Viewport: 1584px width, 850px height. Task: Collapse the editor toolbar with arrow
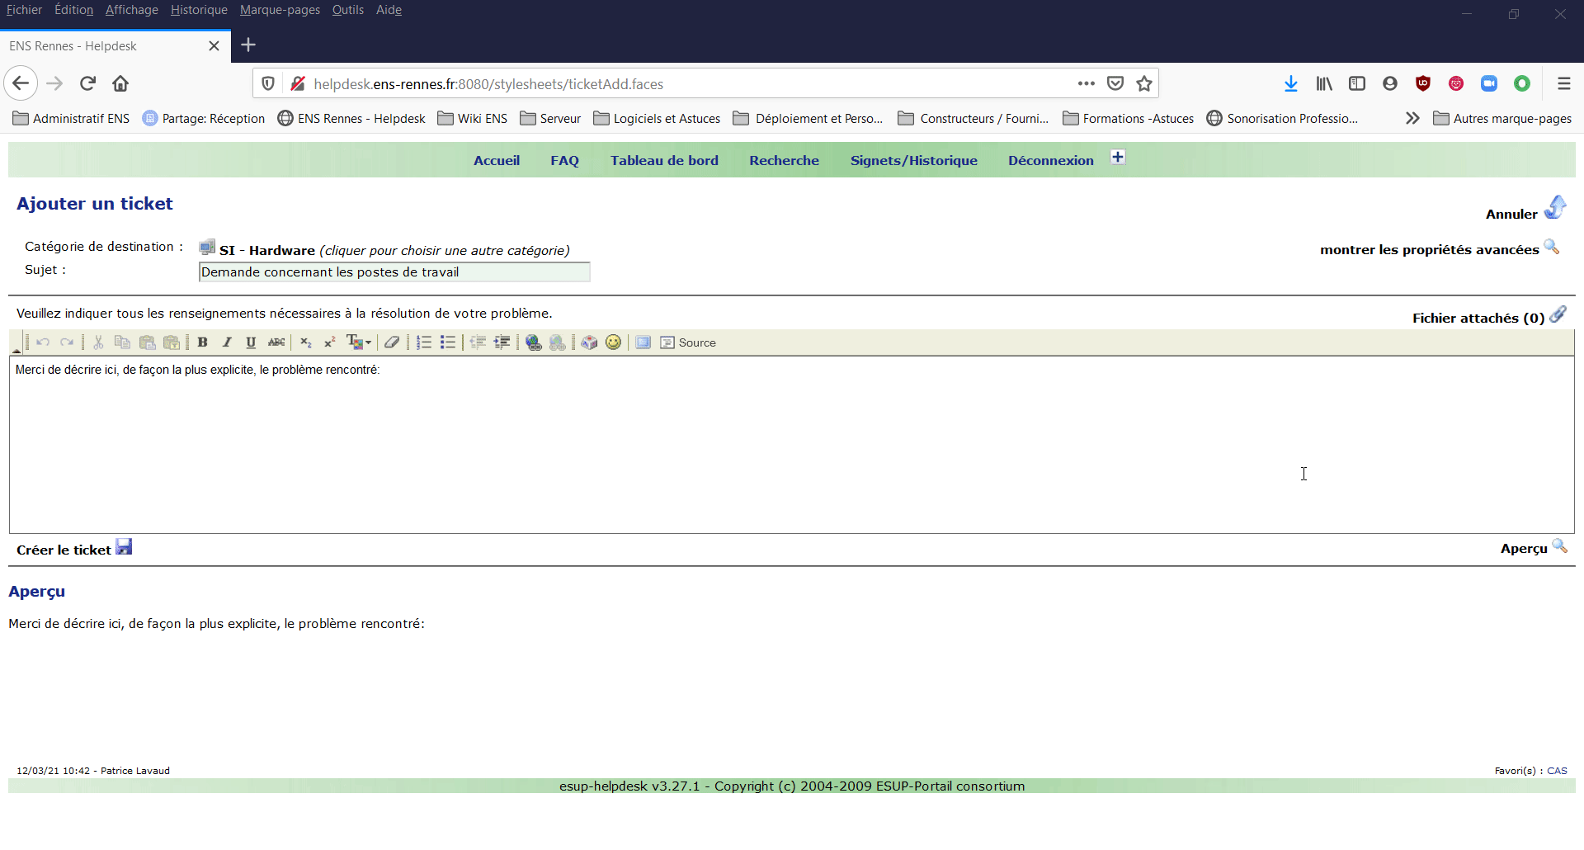tap(16, 349)
